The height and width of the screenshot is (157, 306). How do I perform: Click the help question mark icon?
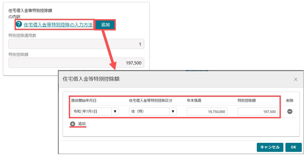click(19, 24)
